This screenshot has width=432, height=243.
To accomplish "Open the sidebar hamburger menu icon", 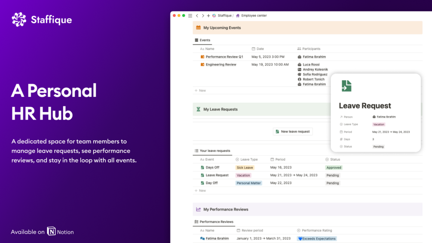I will pos(190,16).
